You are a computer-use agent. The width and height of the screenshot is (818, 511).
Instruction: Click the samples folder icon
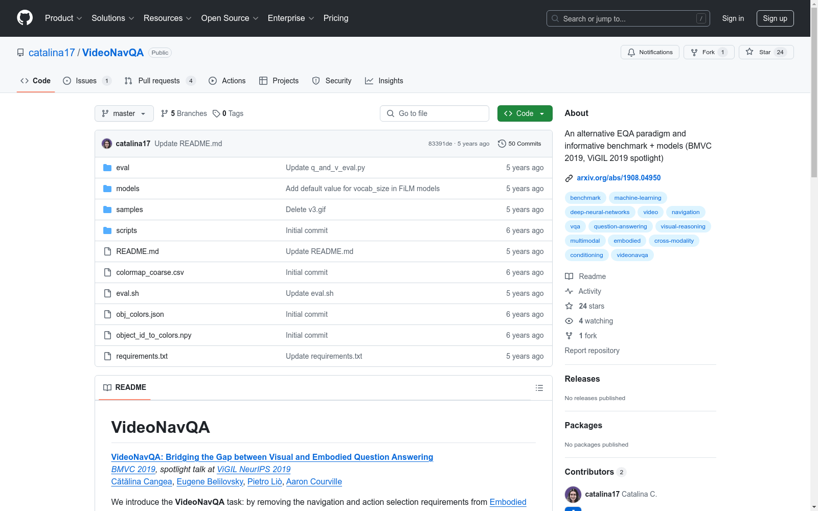tap(107, 210)
